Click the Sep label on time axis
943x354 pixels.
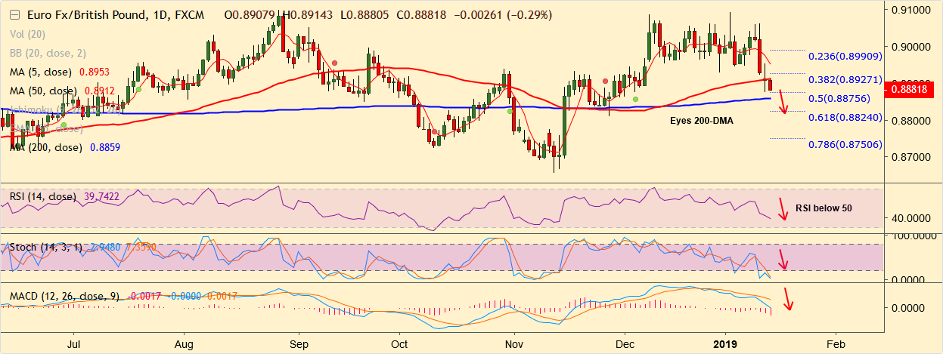[x=298, y=343]
